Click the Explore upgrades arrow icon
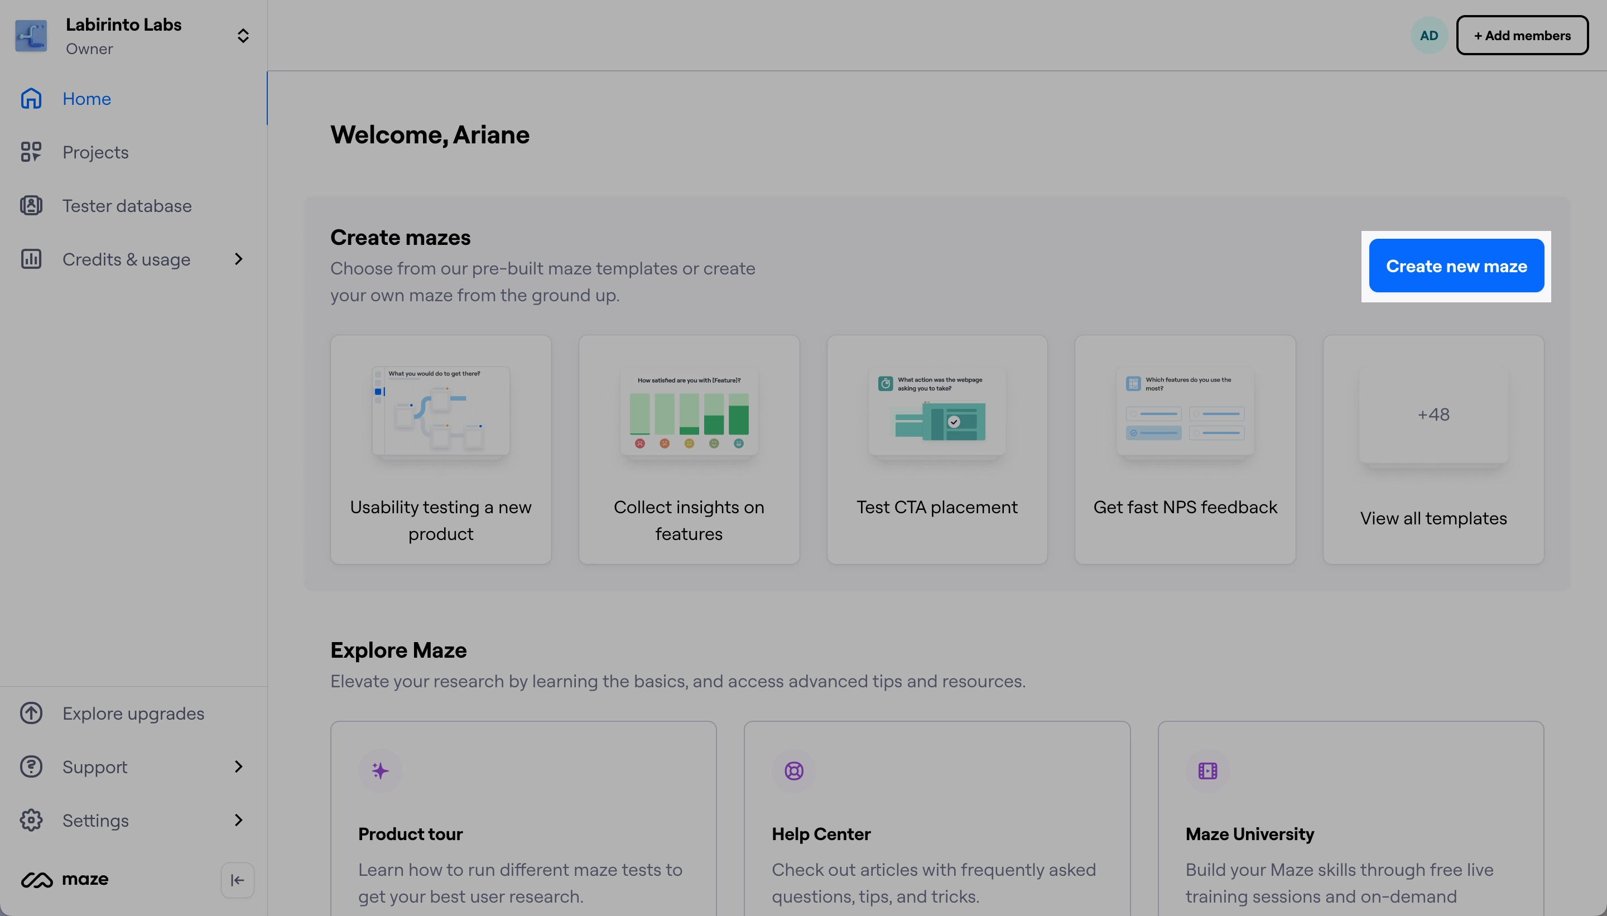 tap(31, 713)
